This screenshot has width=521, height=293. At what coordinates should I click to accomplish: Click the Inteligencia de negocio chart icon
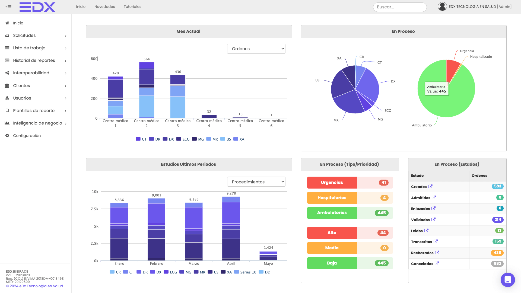point(7,123)
